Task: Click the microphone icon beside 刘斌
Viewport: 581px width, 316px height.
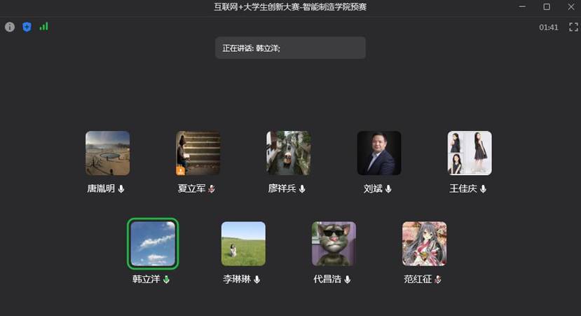Action: [388, 189]
